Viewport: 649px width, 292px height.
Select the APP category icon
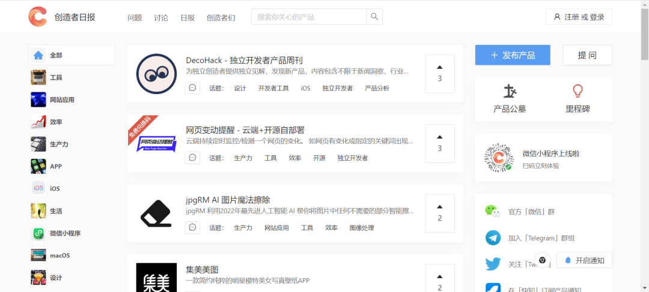click(x=38, y=167)
